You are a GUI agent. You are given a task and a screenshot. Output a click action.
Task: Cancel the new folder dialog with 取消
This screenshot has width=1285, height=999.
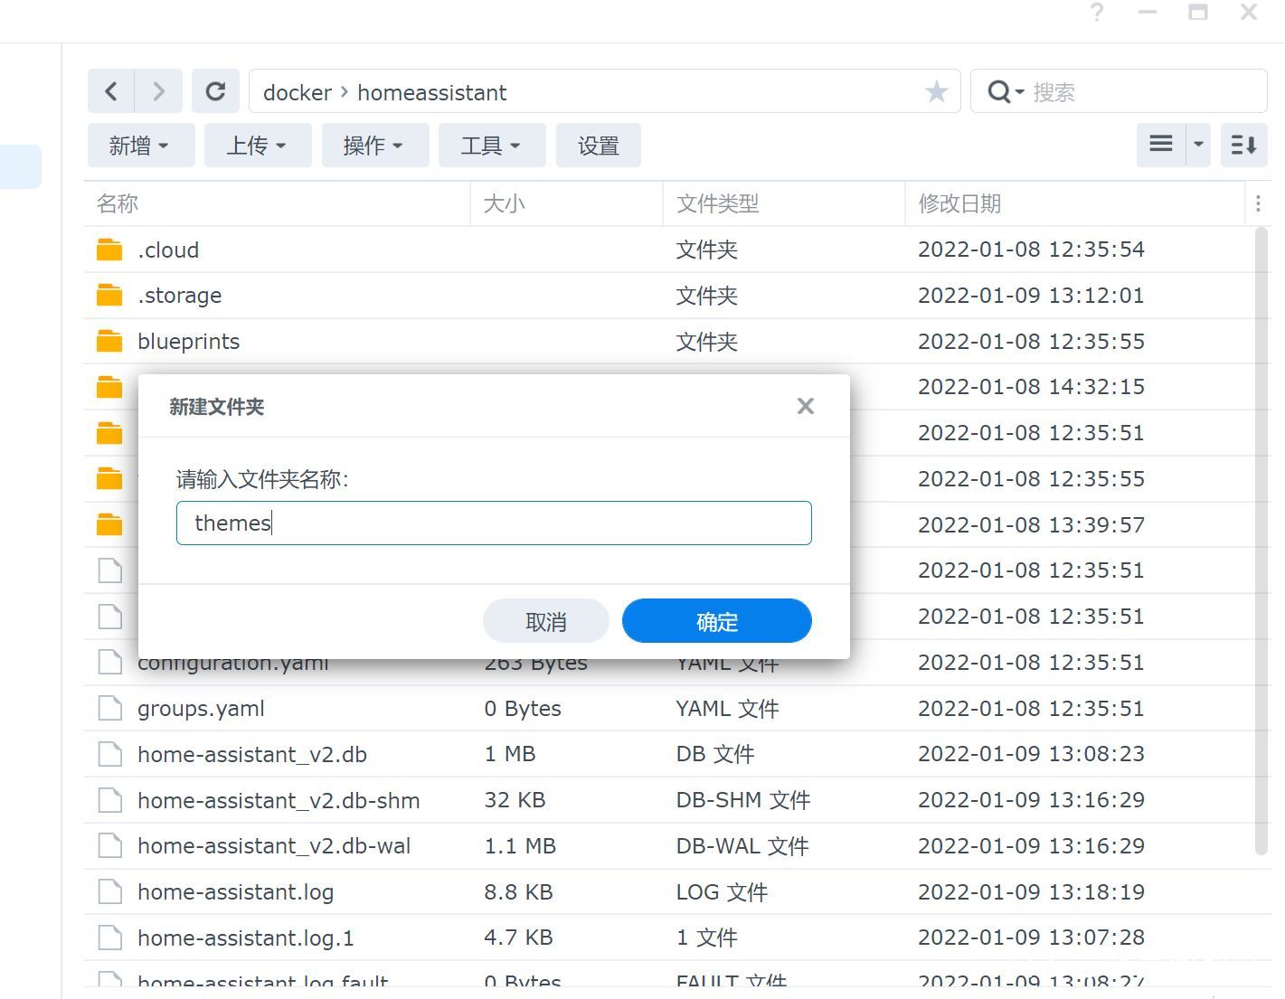click(546, 621)
